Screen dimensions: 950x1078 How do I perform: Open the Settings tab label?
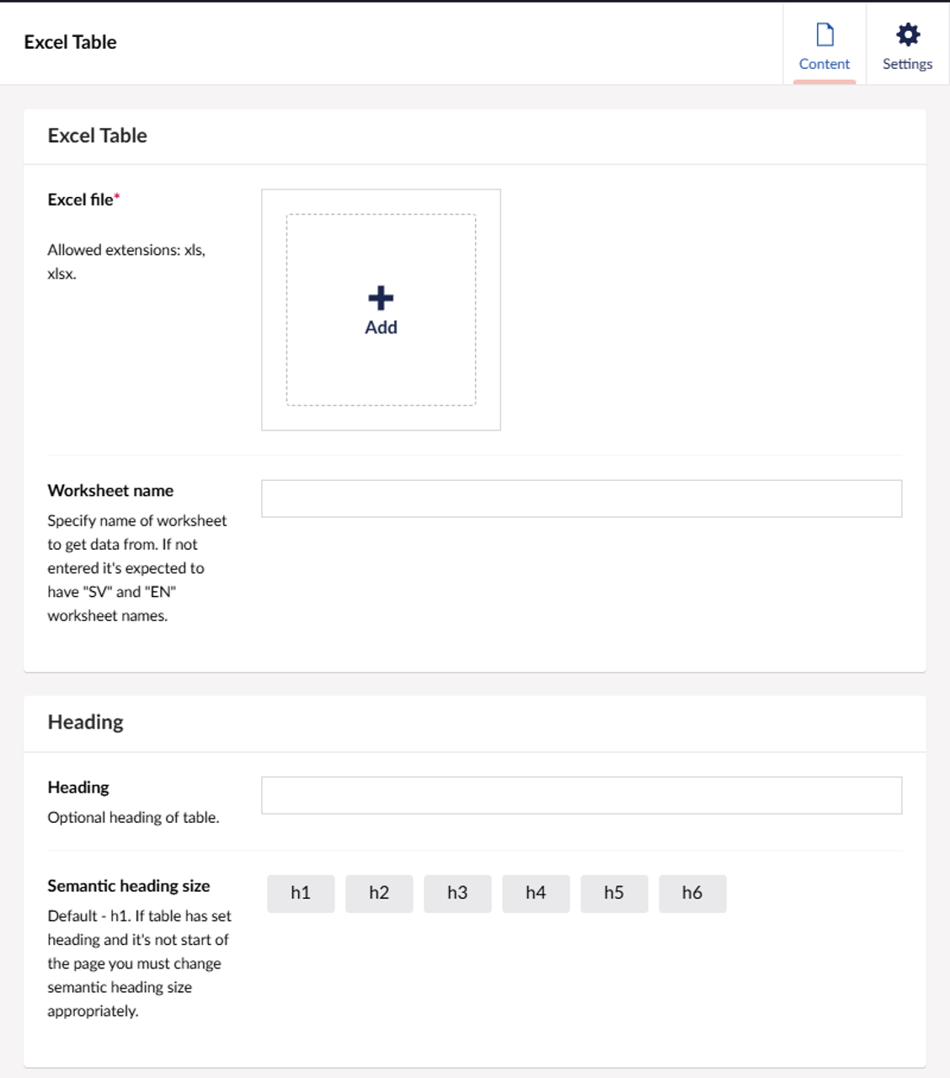point(907,64)
